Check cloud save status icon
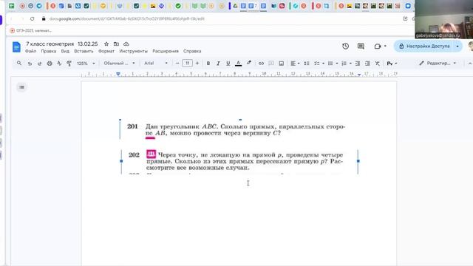Screen dimensions: 473x266 coord(126,44)
